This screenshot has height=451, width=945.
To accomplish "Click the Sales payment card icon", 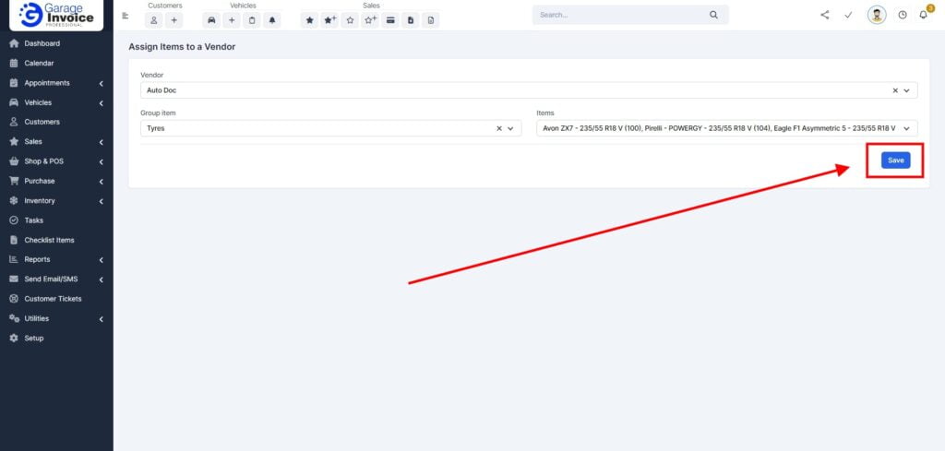I will pyautogui.click(x=390, y=20).
